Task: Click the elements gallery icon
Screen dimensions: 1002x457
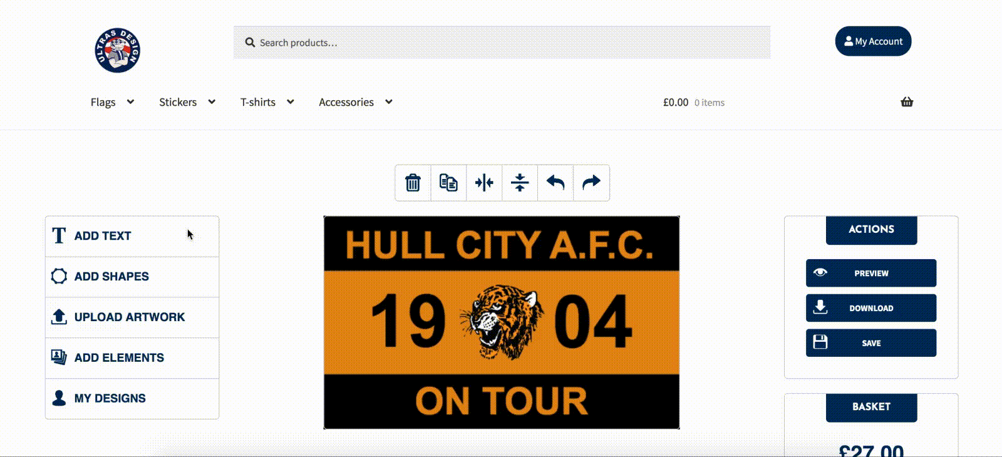Action: click(x=59, y=357)
